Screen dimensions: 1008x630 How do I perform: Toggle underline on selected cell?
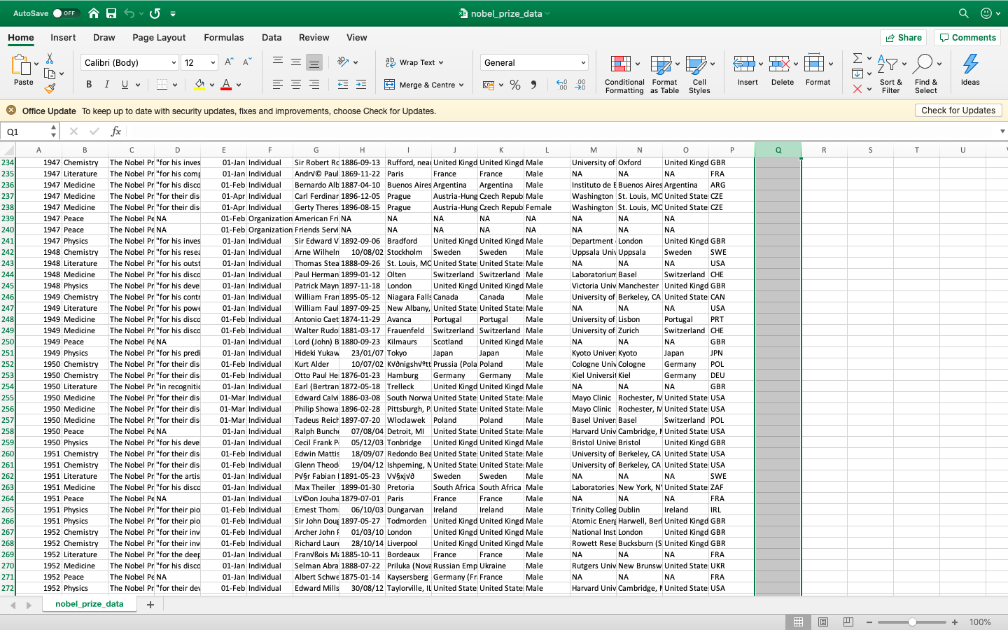tap(124, 84)
